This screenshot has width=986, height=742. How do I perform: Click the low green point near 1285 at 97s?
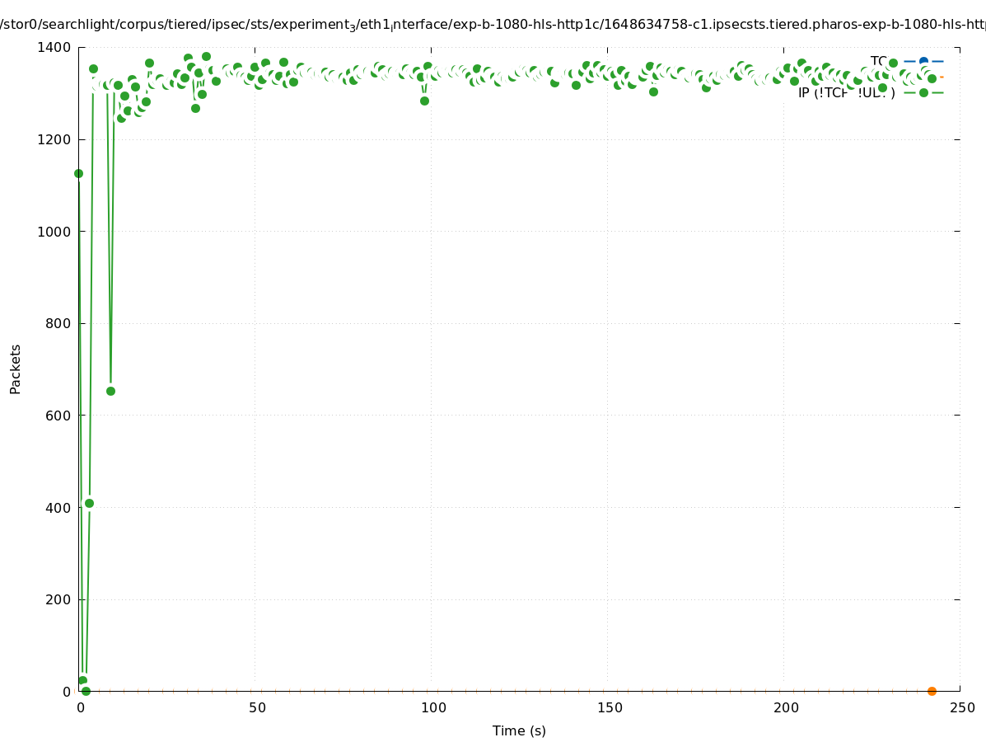[424, 101]
